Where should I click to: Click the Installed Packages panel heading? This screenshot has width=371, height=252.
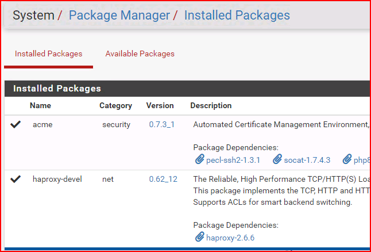pyautogui.click(x=57, y=89)
